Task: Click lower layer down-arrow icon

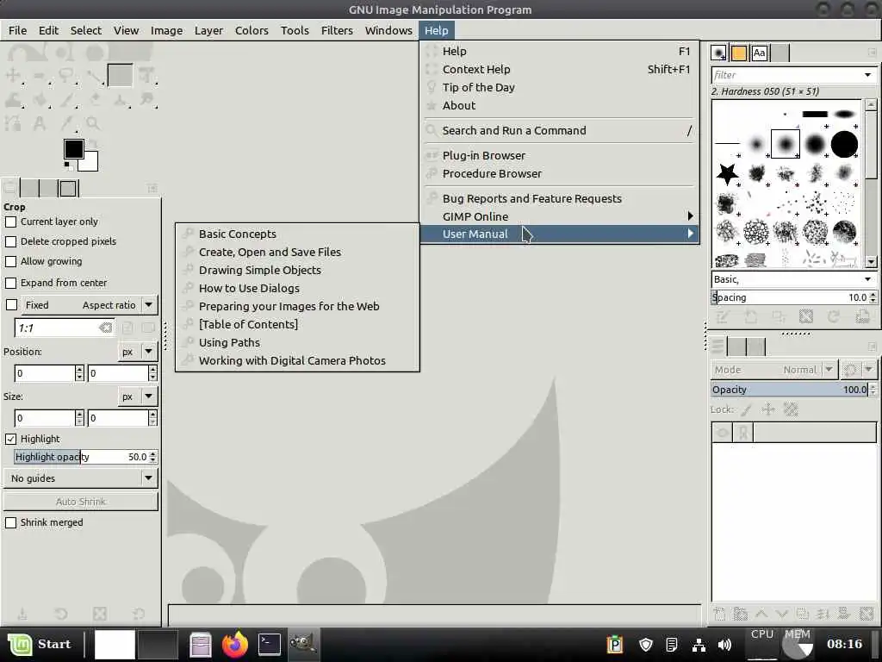Action: pos(782,614)
